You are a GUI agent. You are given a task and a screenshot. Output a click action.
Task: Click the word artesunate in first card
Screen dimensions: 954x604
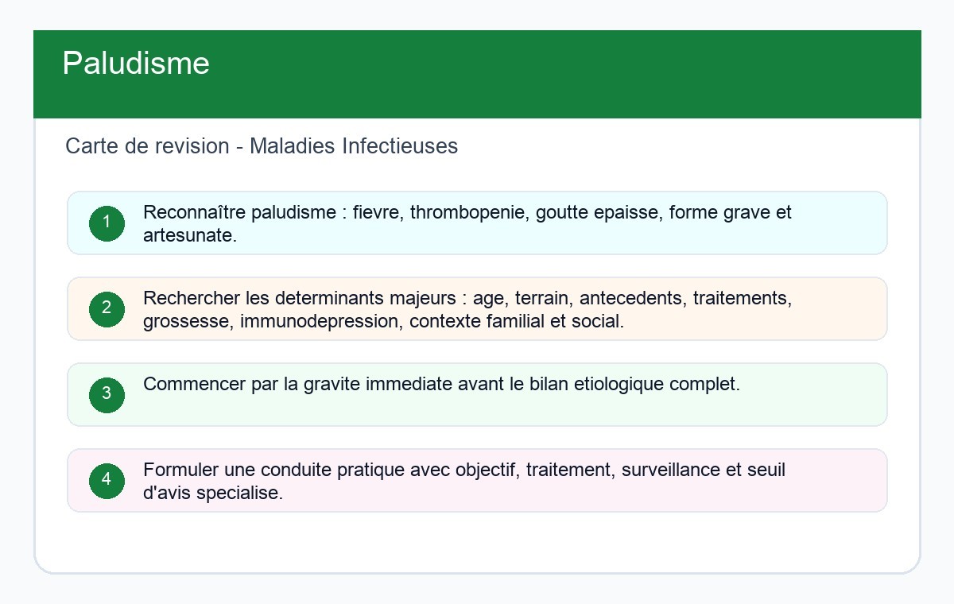(190, 236)
